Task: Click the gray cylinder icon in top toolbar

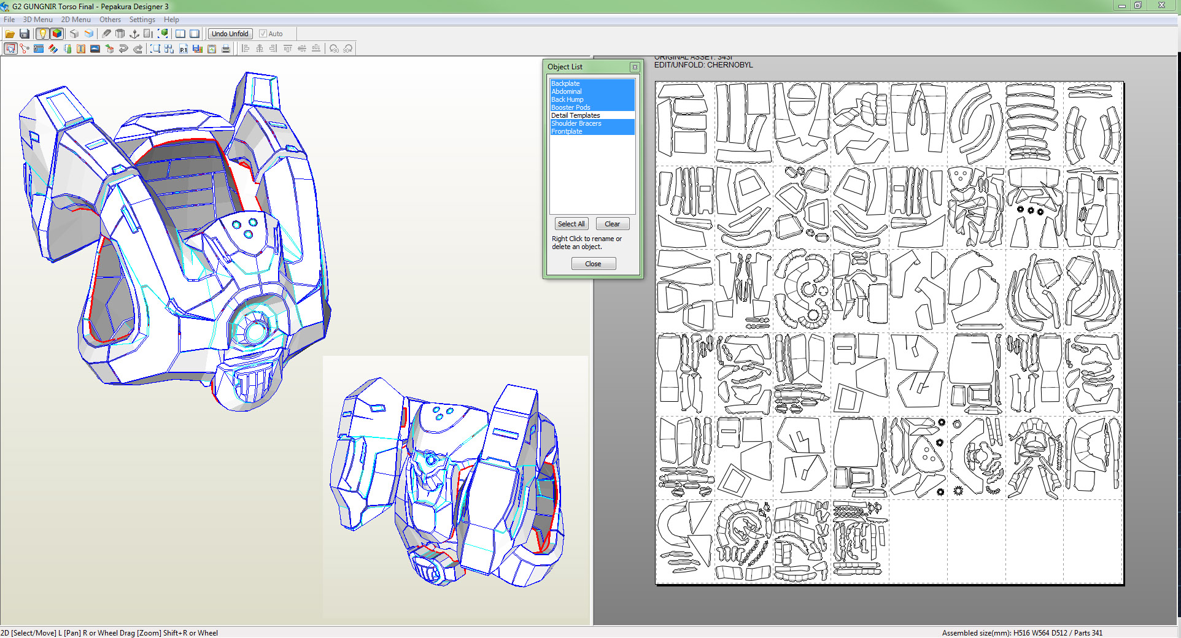Action: point(120,34)
